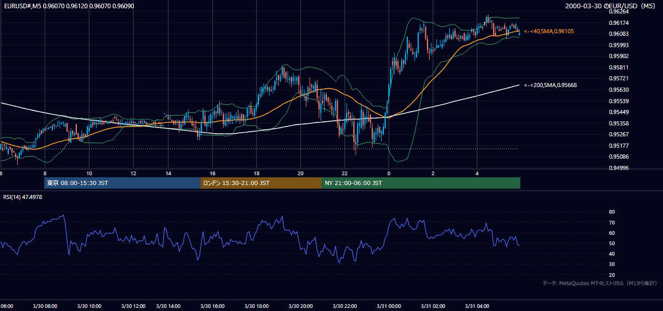
Task: Click the 東京 08:00-15:30 JST session bar
Action: pyautogui.click(x=122, y=183)
